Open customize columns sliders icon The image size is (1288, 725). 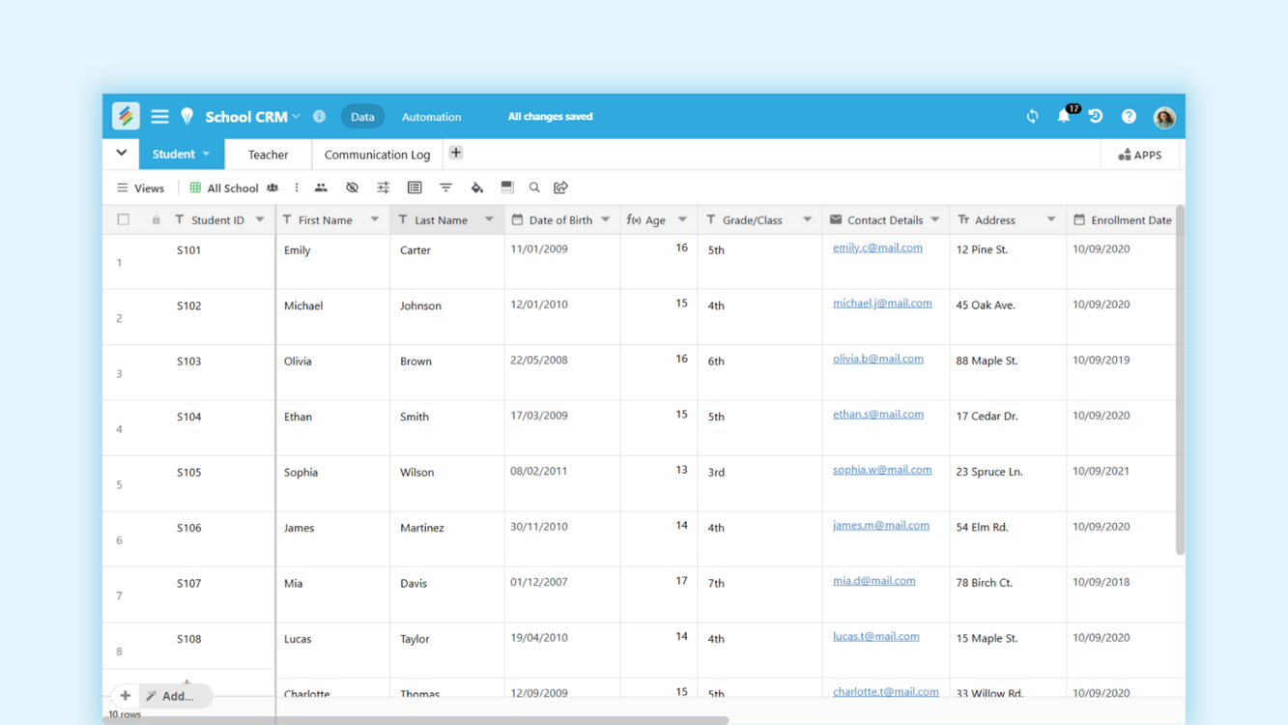click(x=384, y=188)
